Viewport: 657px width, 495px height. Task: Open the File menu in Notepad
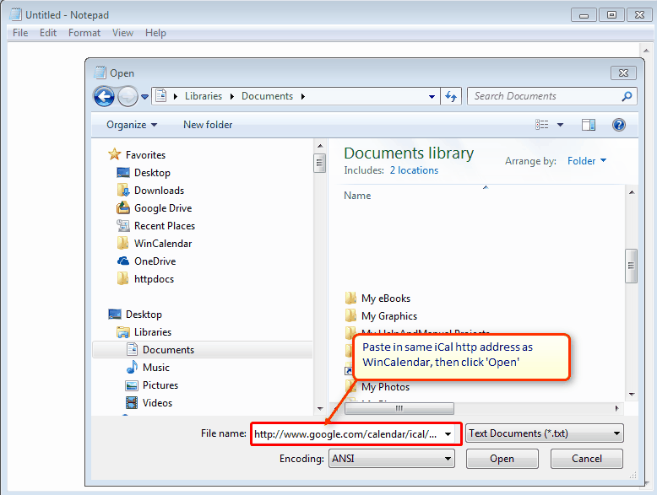coord(20,33)
